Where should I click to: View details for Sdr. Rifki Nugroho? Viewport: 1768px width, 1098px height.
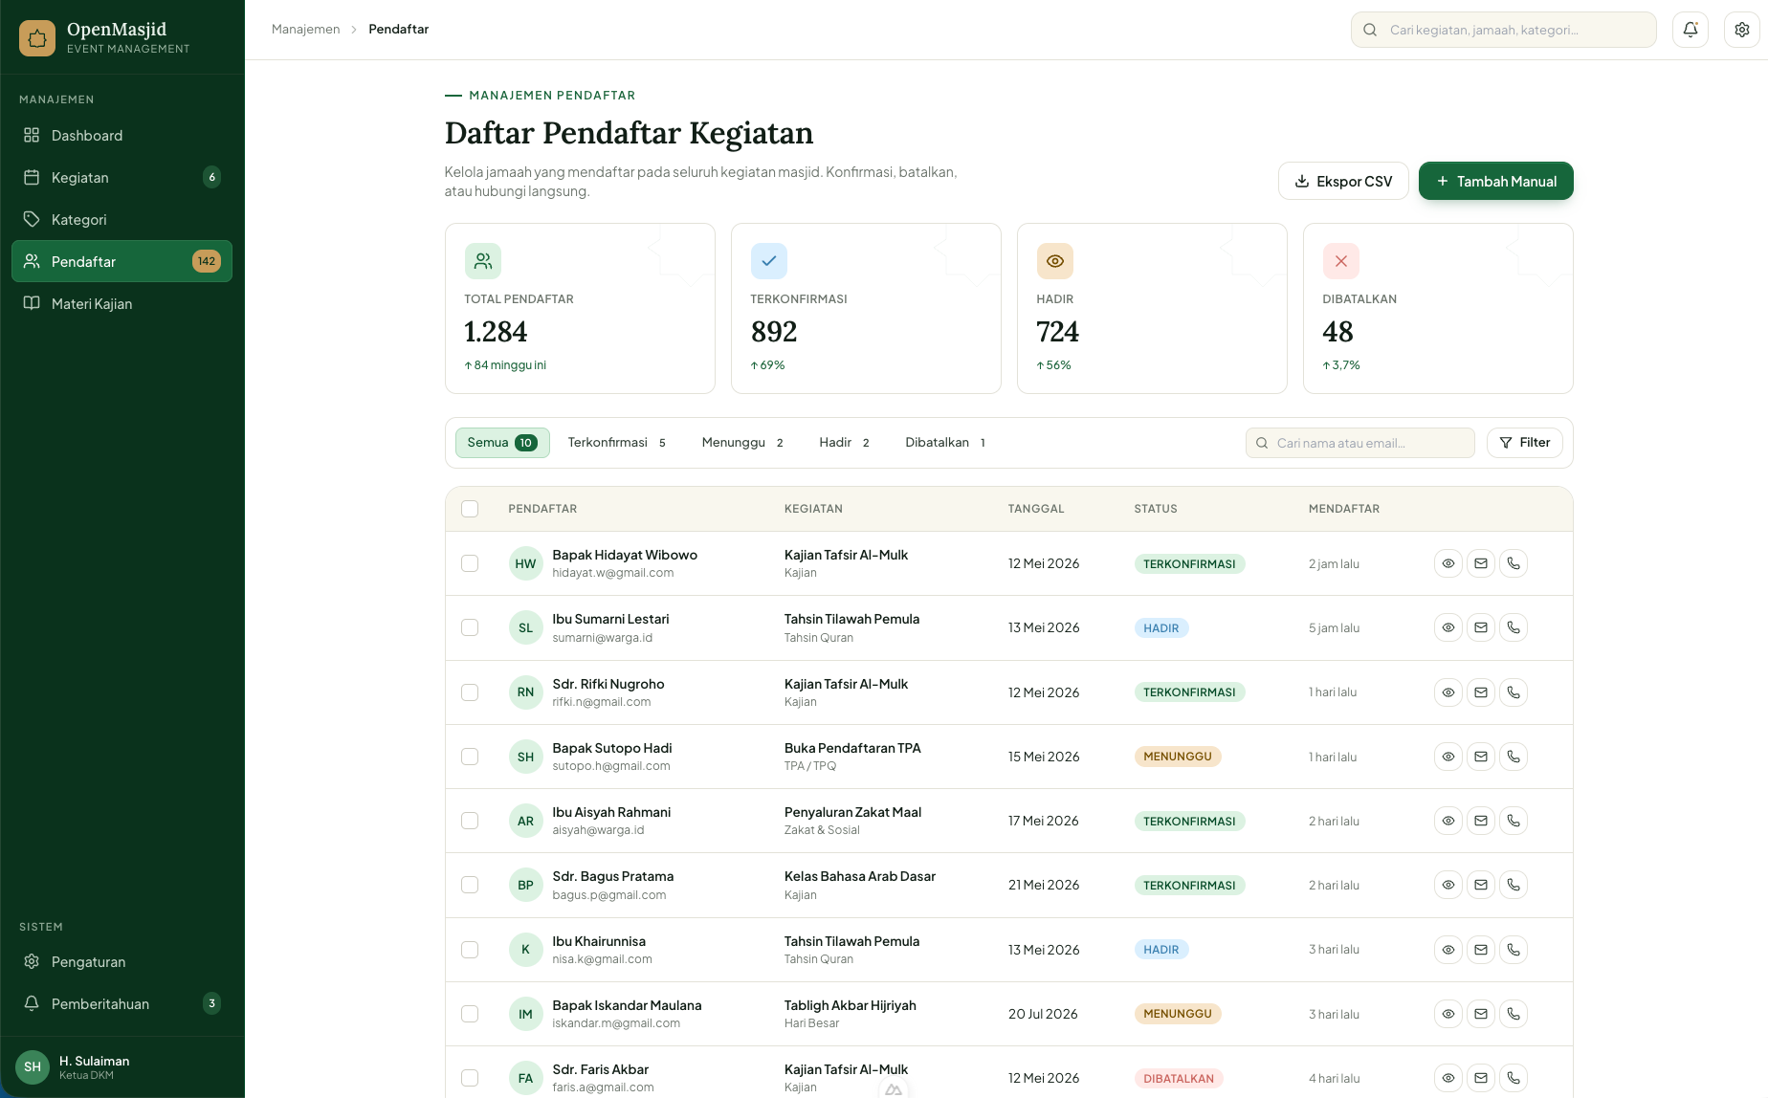[1448, 692]
